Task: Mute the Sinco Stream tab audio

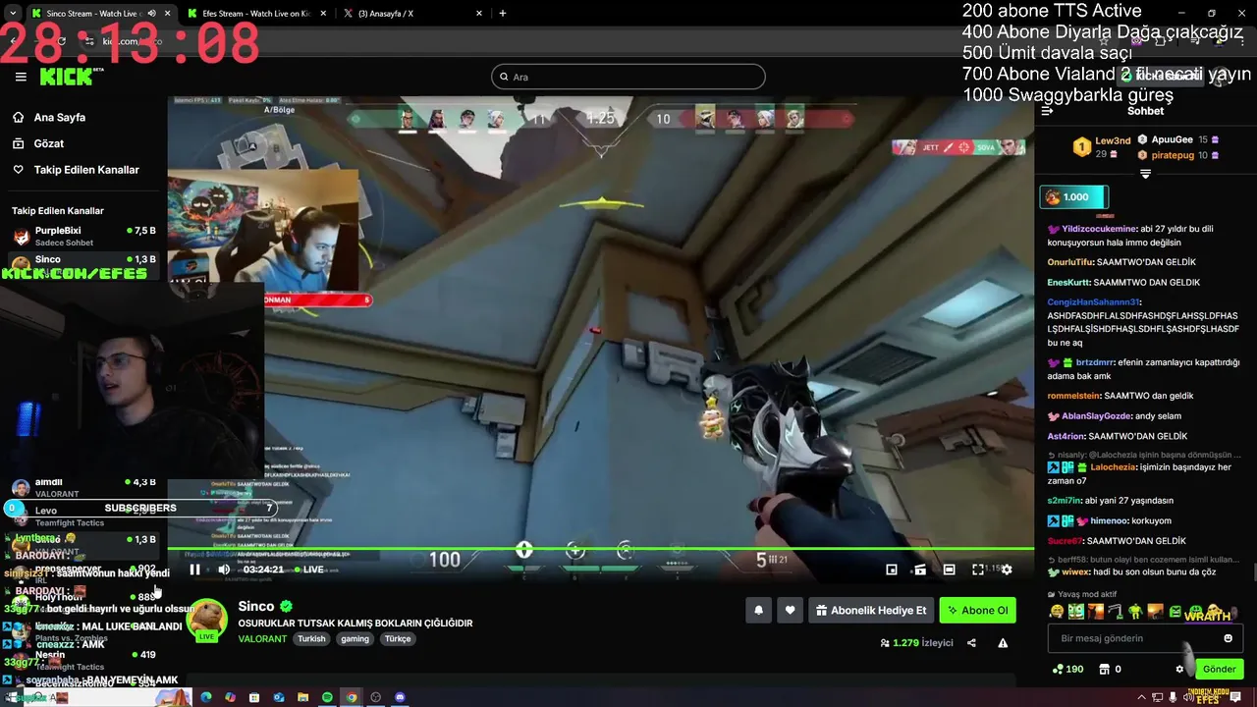Action: click(x=151, y=14)
